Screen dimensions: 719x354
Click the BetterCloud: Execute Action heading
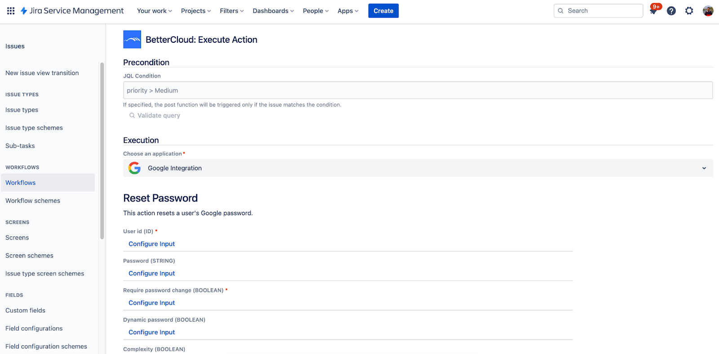tap(201, 40)
